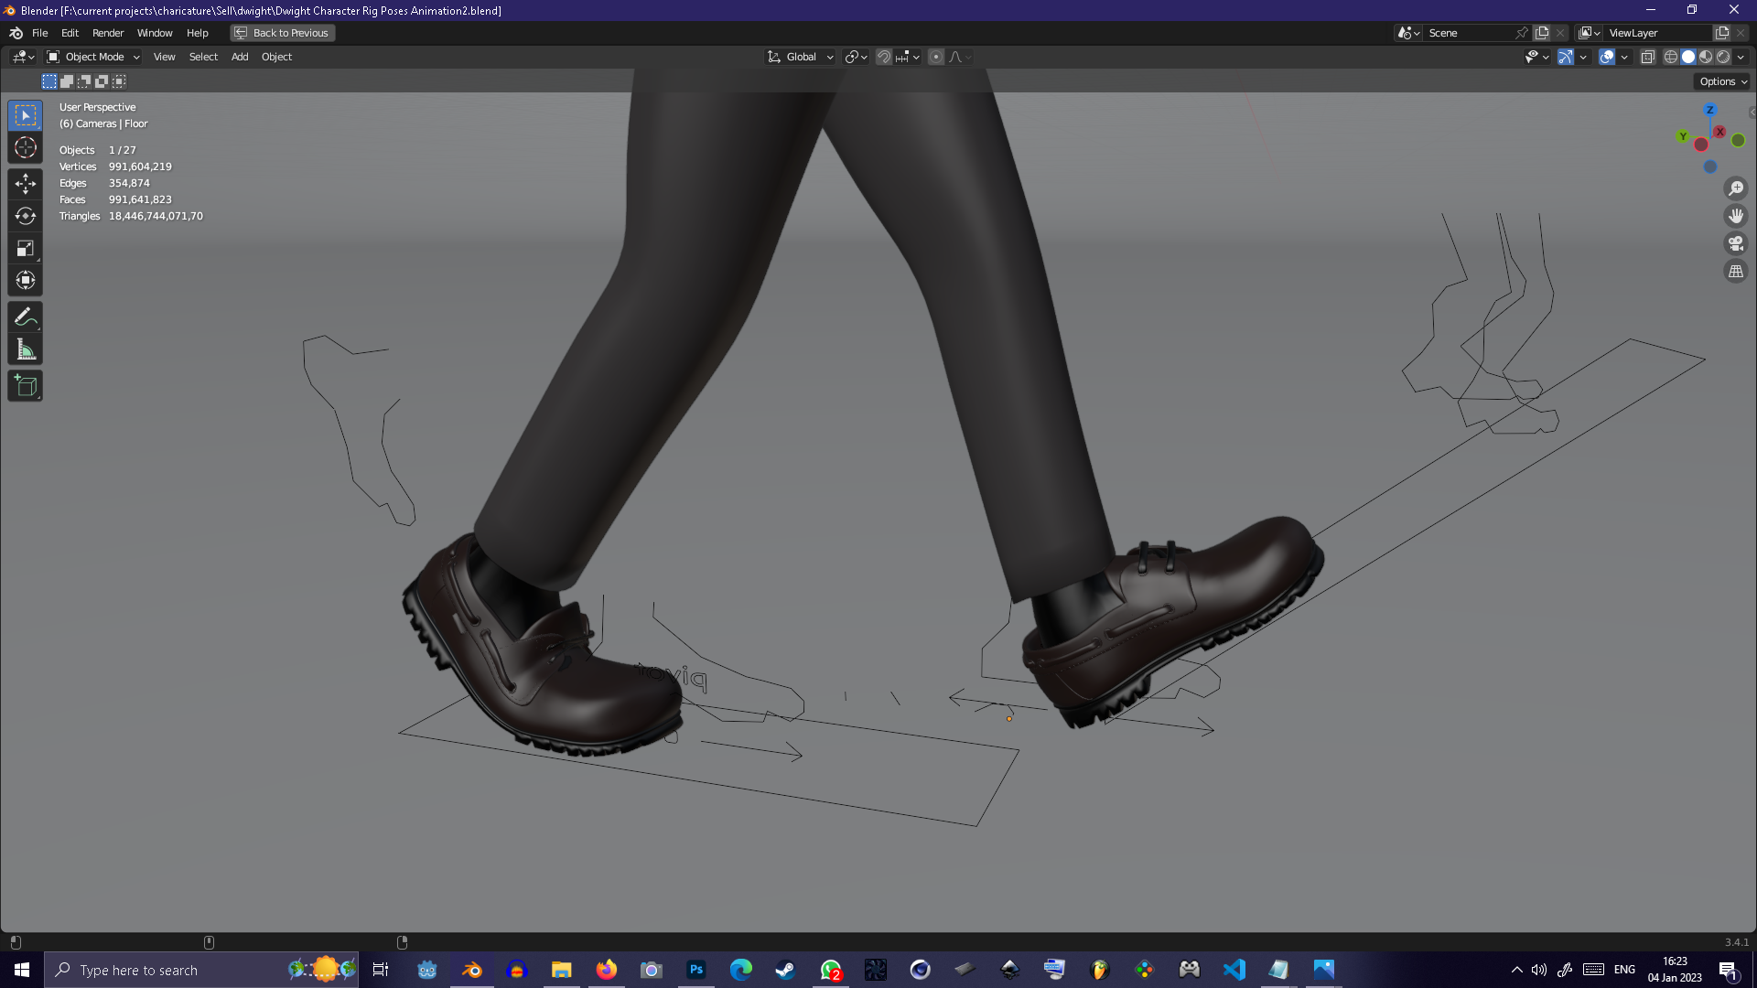
Task: Select the Select Box tool
Action: (26, 115)
